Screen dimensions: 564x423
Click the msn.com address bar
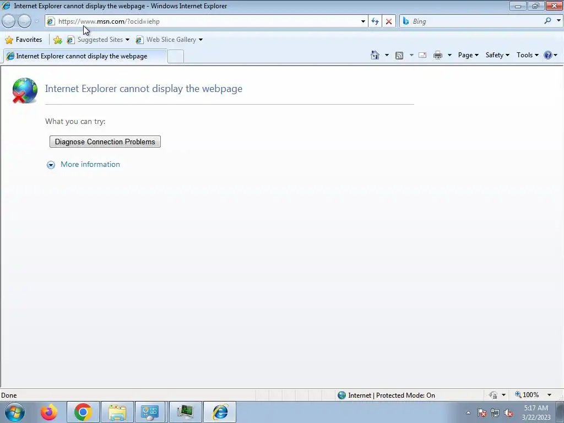[205, 21]
